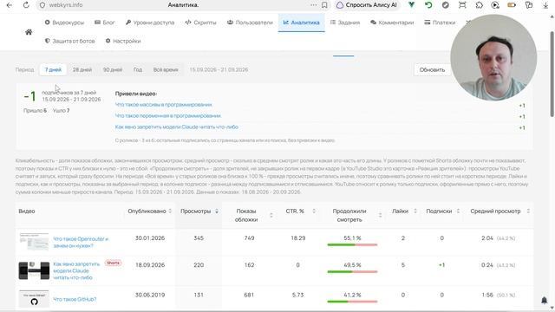Go to the home page via house icon

click(29, 32)
